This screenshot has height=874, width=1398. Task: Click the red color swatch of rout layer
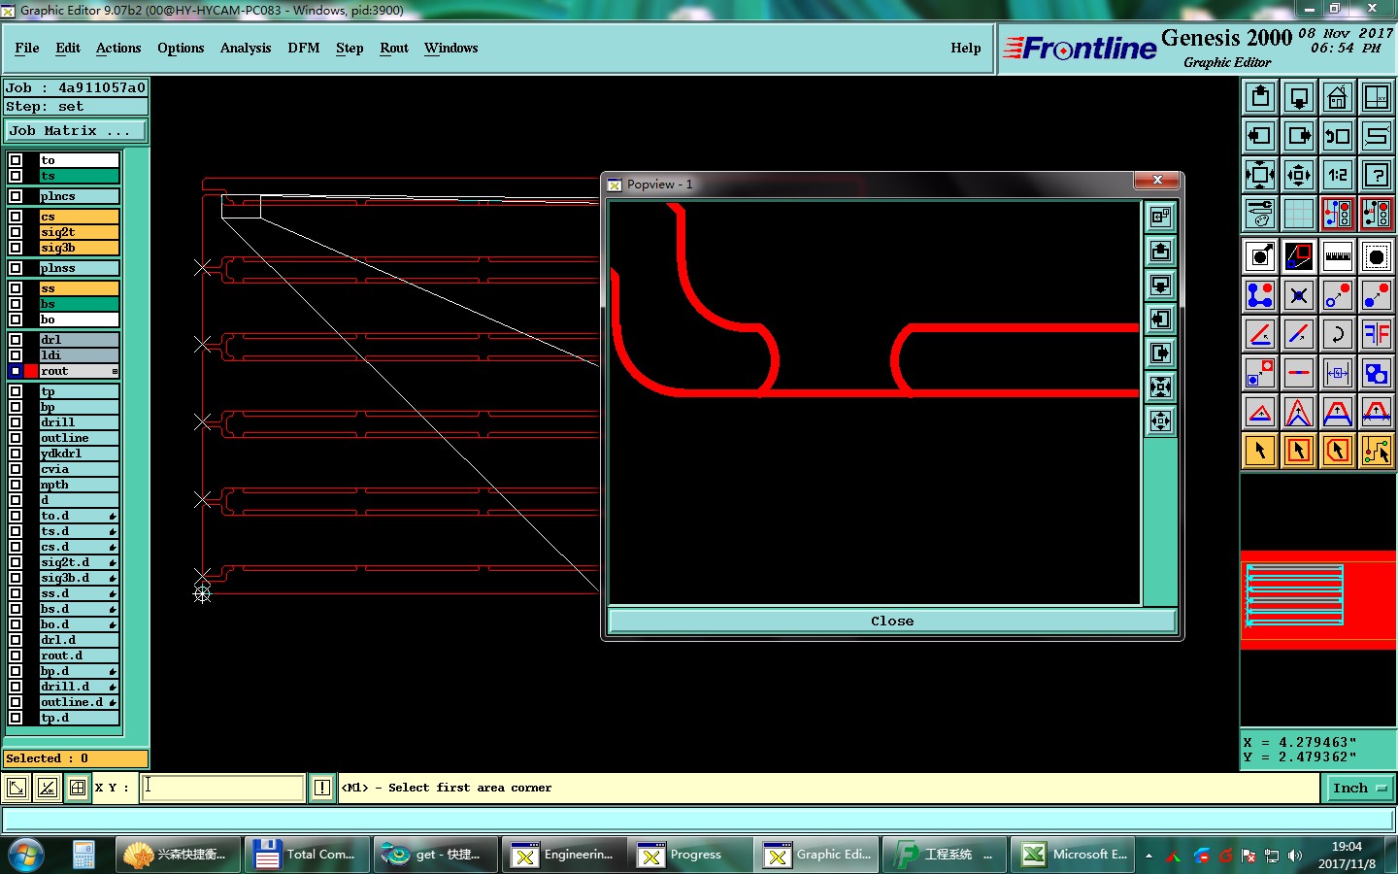[31, 371]
